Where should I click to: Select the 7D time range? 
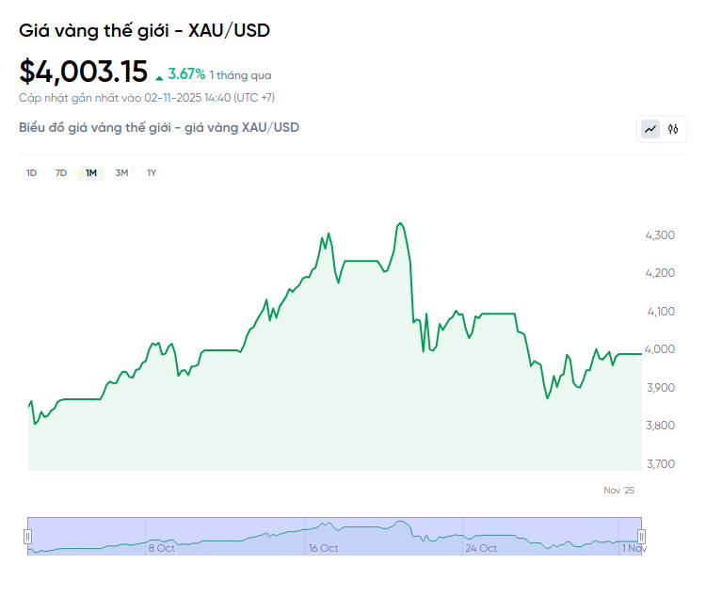[61, 172]
